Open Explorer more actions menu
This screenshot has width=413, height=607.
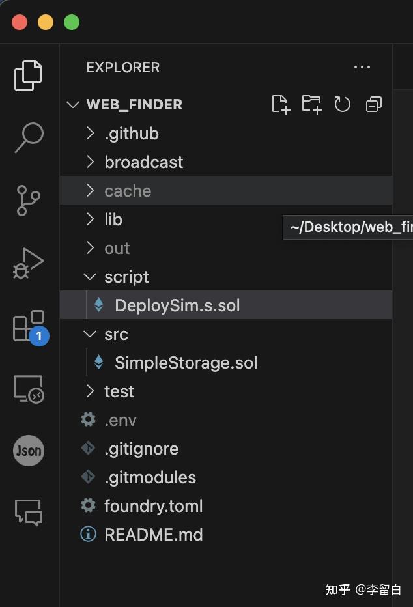(x=362, y=67)
